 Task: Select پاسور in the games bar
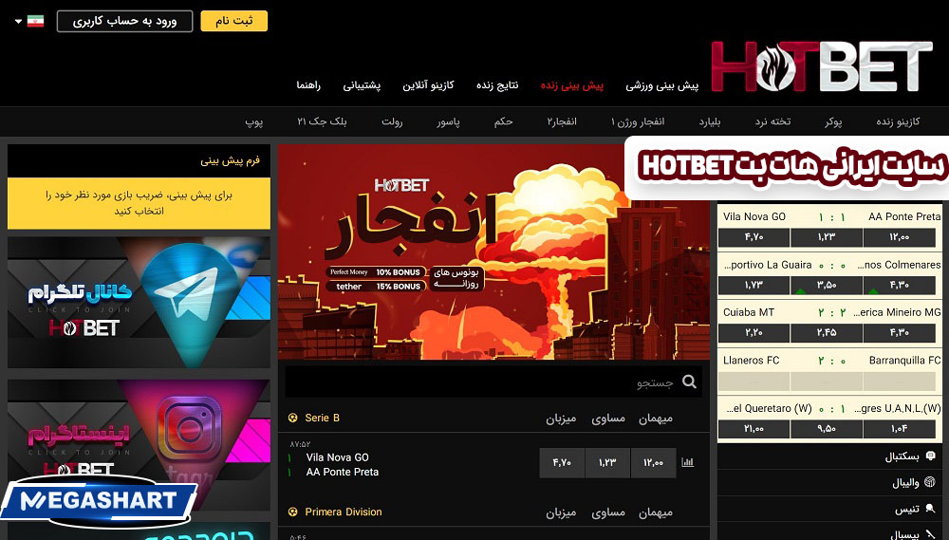point(448,121)
